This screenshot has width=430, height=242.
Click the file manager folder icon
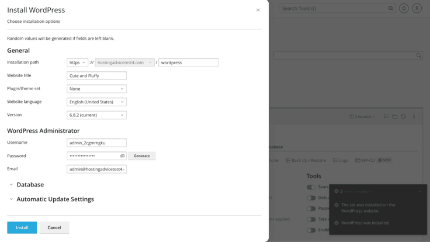pos(395,116)
